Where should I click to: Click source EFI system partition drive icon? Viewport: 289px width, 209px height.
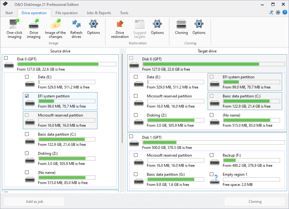[30, 103]
